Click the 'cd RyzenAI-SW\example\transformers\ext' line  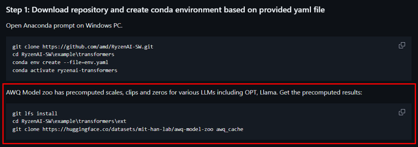69,121
